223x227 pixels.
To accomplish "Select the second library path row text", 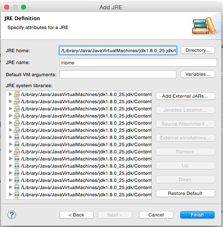I will click(x=86, y=101).
